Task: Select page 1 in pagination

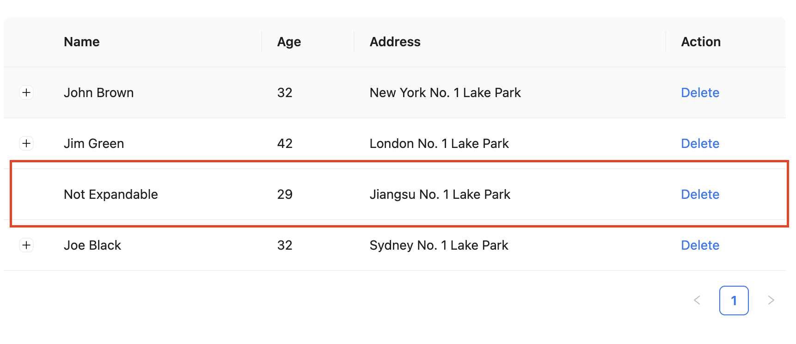Action: click(734, 301)
